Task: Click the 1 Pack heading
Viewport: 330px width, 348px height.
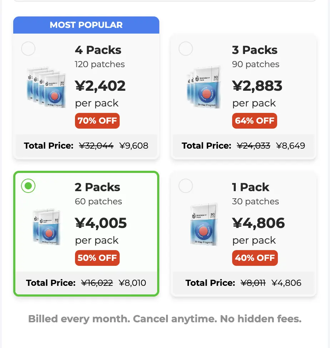Action: (x=250, y=187)
